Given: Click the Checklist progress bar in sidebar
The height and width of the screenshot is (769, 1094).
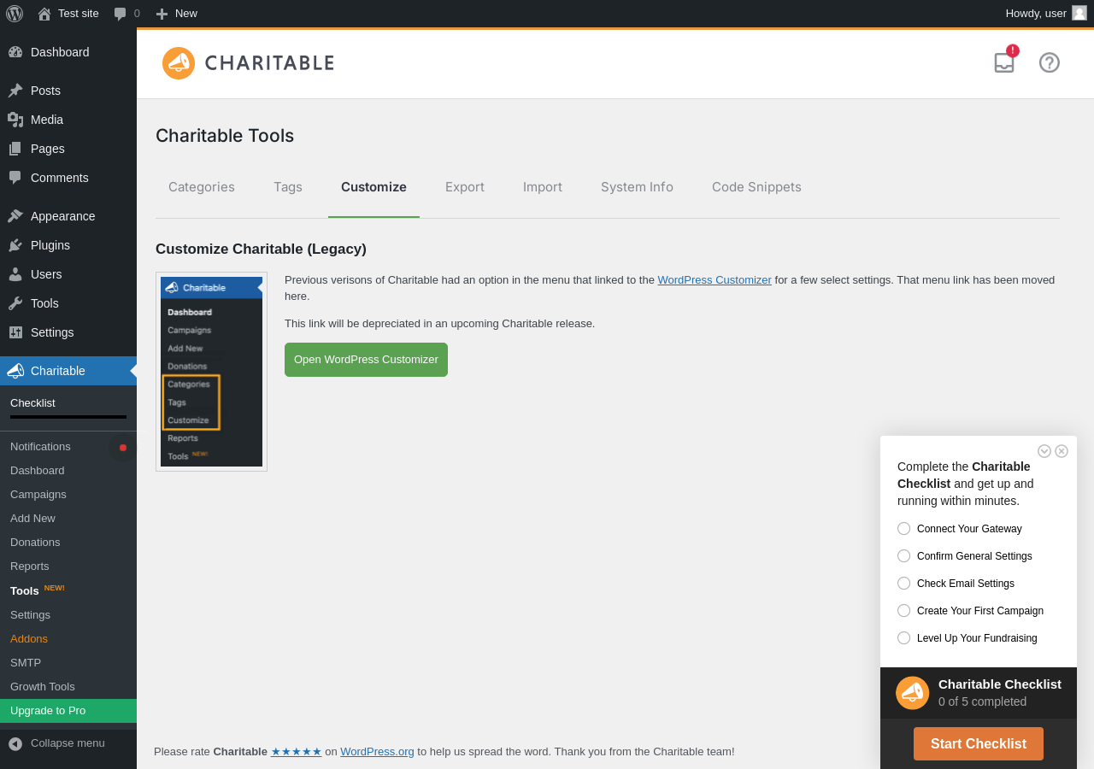Looking at the screenshot, I should click(x=68, y=417).
